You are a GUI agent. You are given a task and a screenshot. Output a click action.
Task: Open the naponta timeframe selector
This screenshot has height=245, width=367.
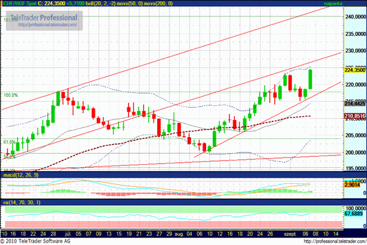coord(332,4)
